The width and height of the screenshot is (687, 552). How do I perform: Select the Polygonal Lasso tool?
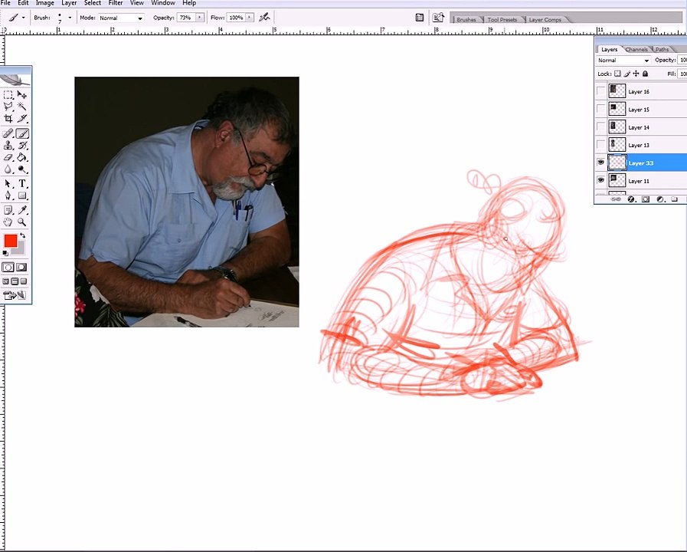coord(8,106)
